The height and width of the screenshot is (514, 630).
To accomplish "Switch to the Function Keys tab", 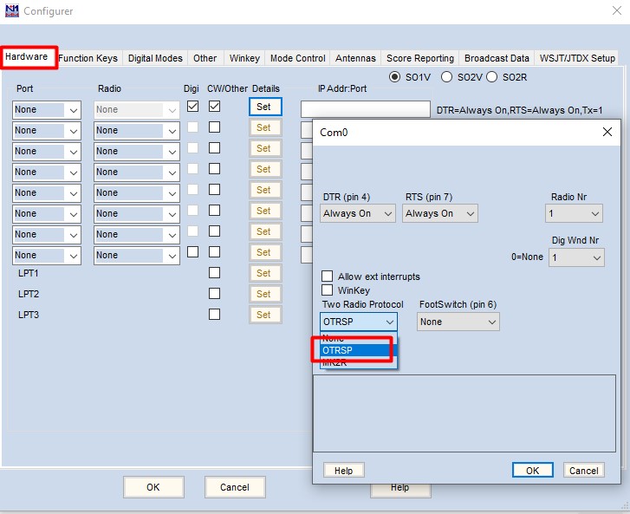I will click(x=88, y=58).
